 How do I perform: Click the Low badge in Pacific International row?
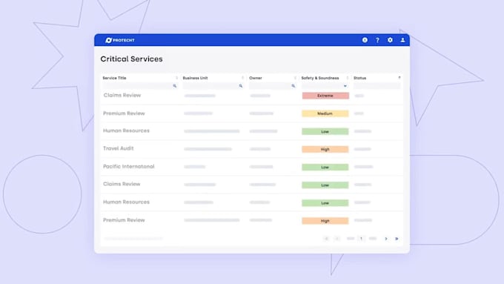click(325, 168)
